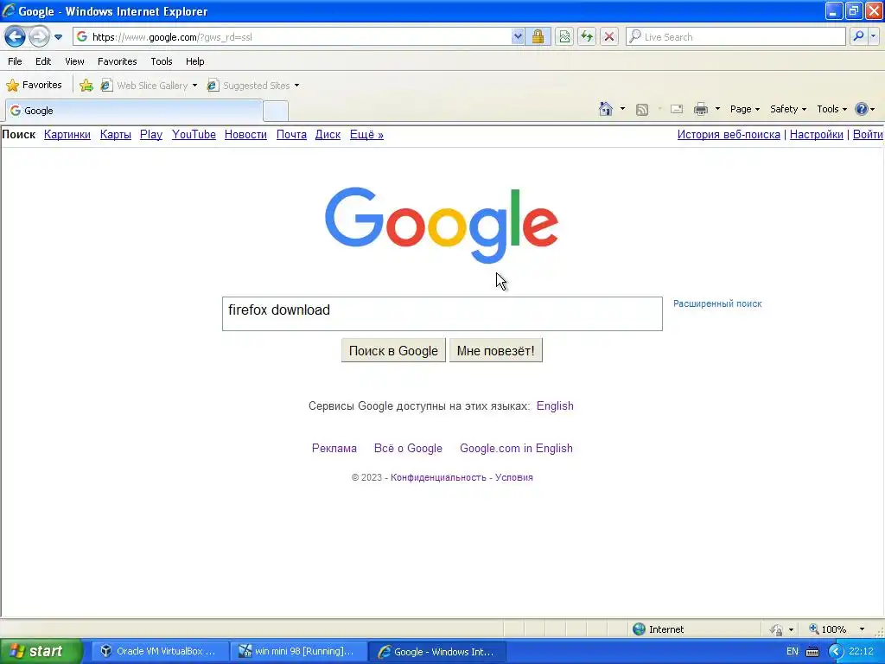Click the Google search box with firefox download
This screenshot has height=664, width=885.
click(x=442, y=314)
